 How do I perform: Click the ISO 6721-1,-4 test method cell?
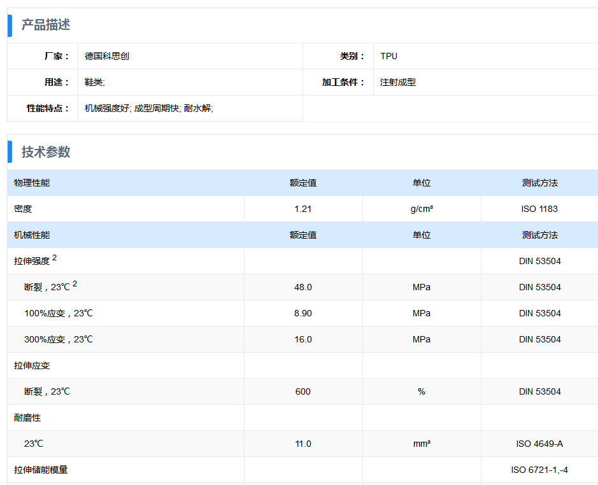(539, 470)
